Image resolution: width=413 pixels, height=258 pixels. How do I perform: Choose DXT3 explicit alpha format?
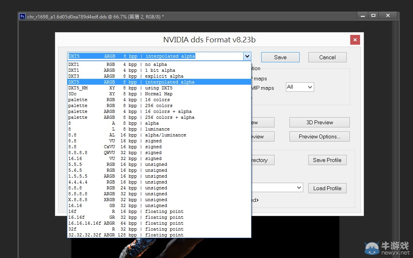point(159,76)
